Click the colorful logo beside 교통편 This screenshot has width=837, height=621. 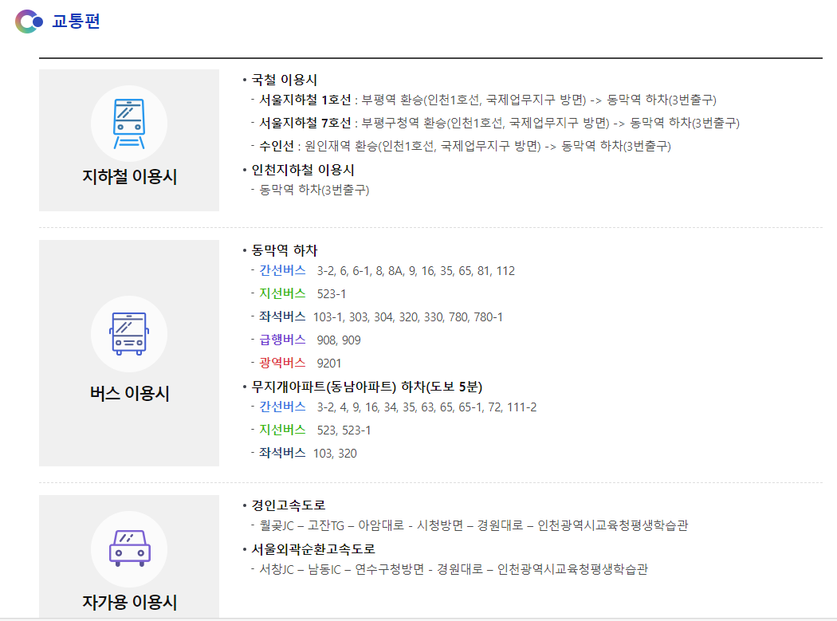[x=29, y=22]
